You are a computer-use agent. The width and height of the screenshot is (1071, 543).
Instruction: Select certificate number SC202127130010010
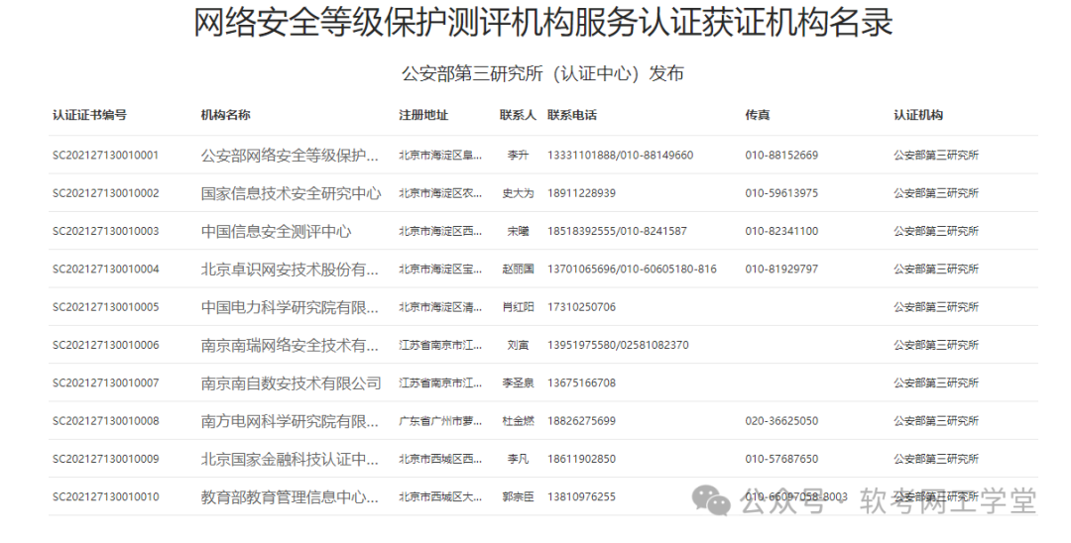(x=105, y=497)
